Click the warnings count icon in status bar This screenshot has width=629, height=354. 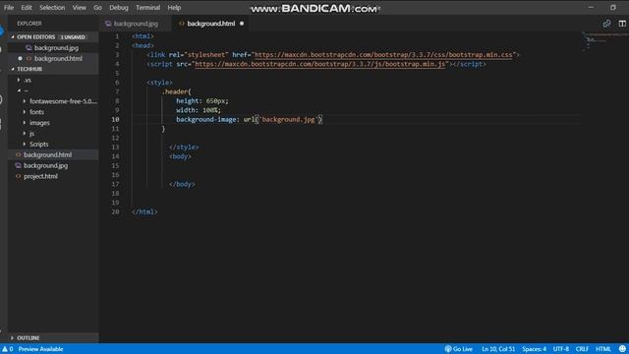point(8,349)
